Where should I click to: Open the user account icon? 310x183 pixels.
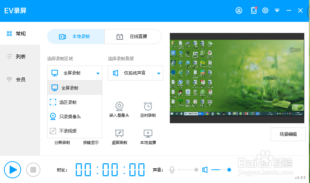(239, 10)
